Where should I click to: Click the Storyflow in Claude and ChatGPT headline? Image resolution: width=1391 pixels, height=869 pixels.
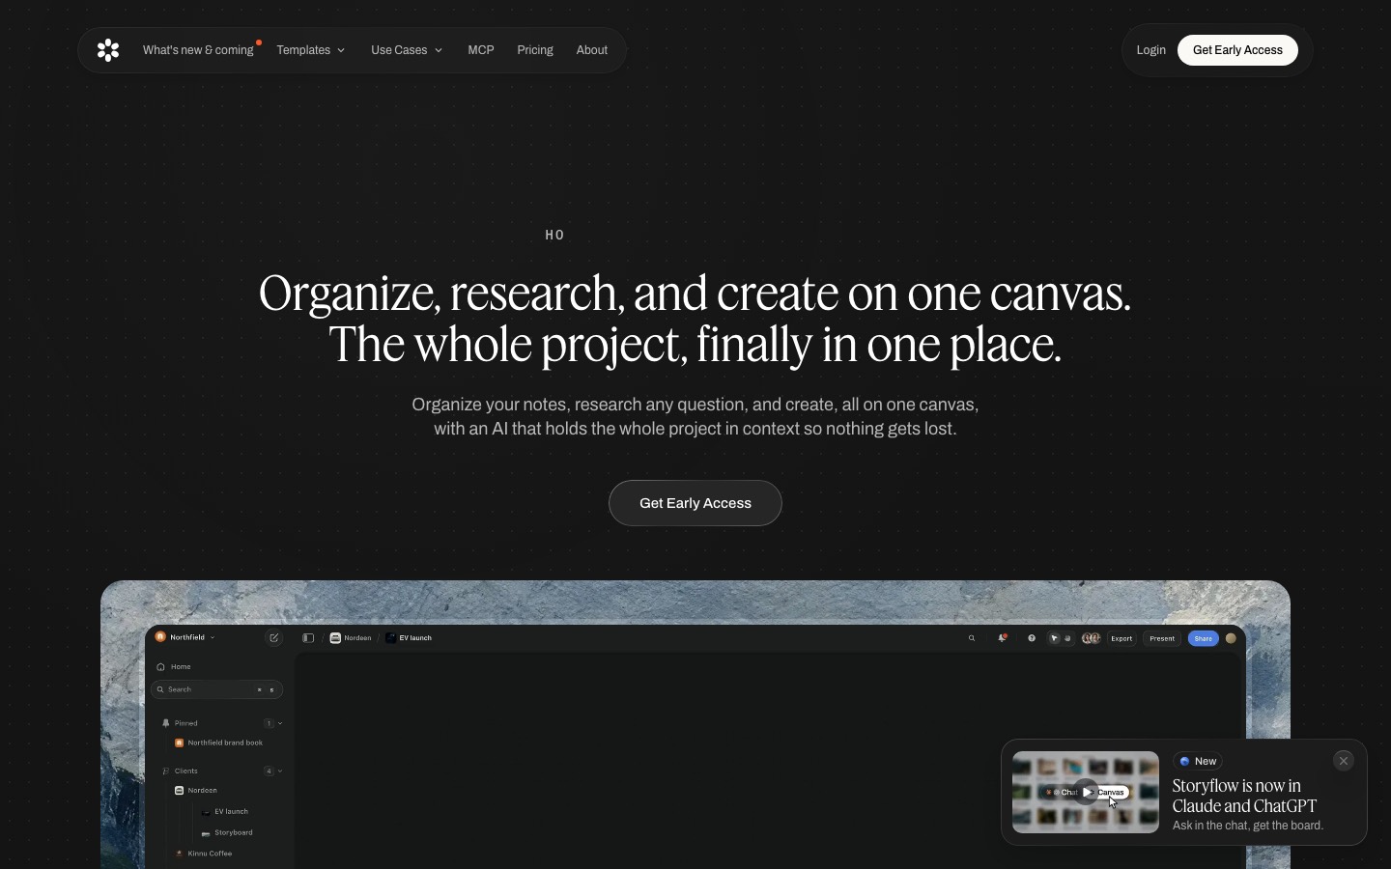tap(1244, 796)
